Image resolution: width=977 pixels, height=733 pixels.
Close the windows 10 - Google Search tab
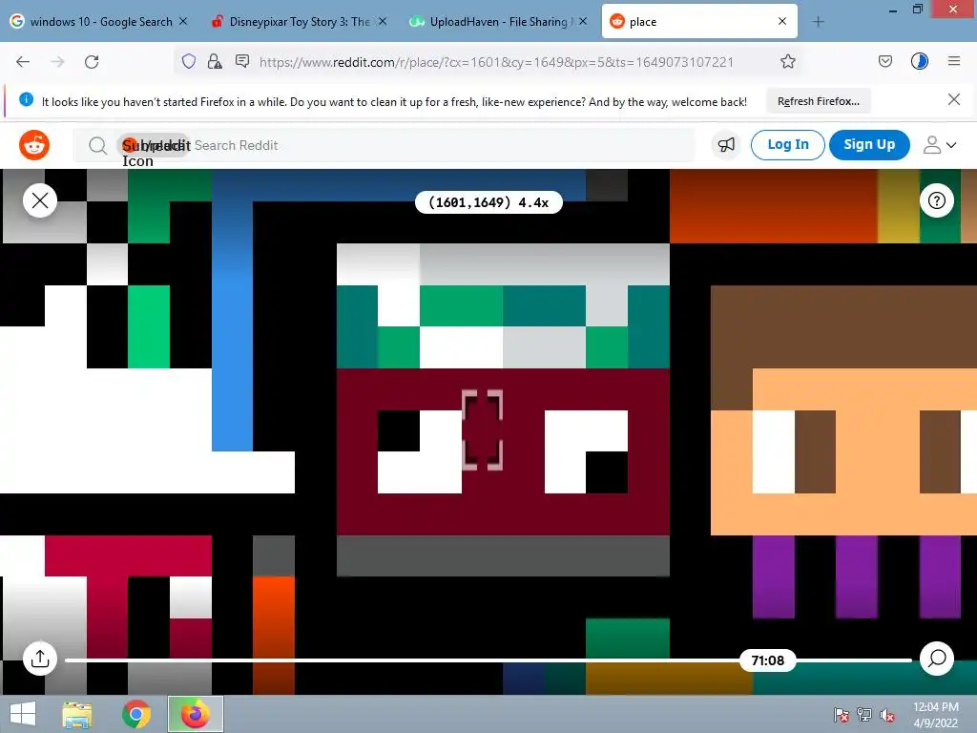[183, 21]
